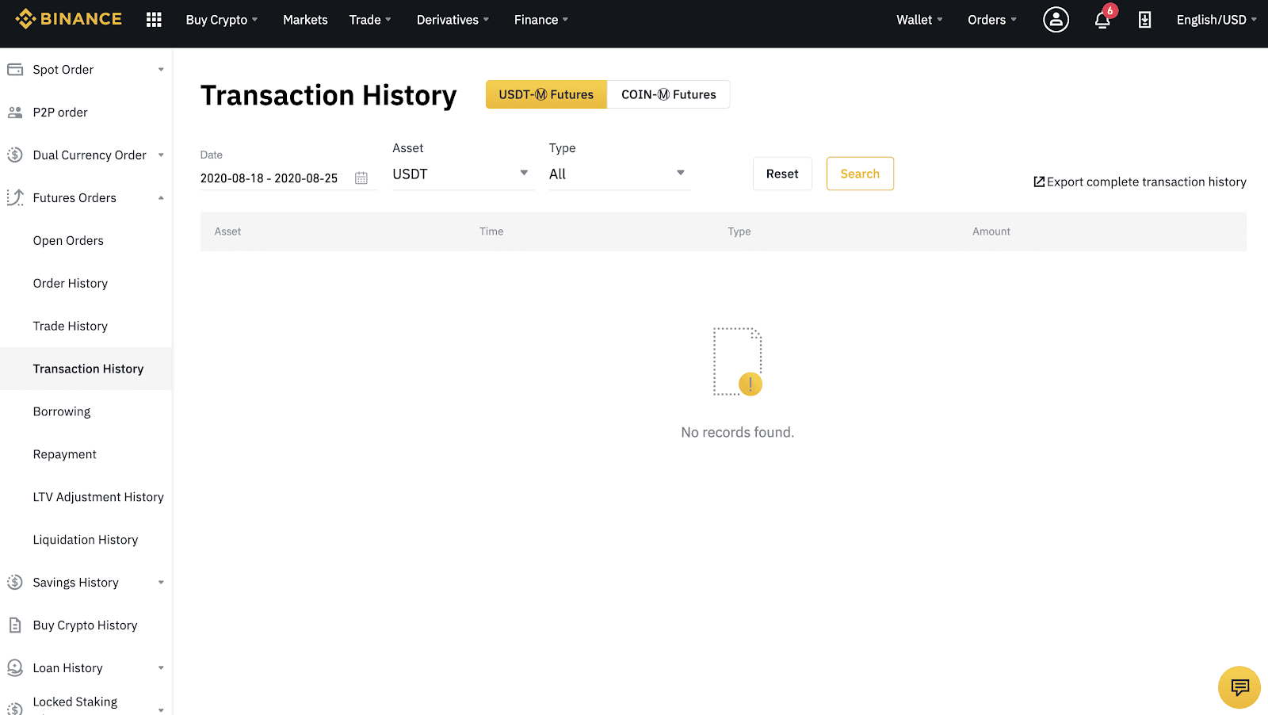Open Borrowing in the sidebar
Viewport: 1268px width, 715px height.
(62, 412)
